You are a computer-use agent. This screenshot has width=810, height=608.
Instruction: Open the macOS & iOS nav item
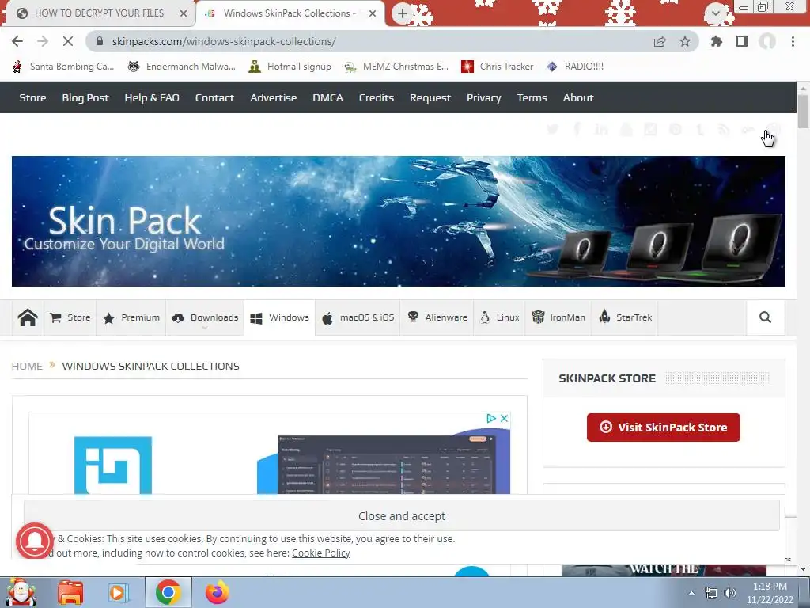point(358,317)
